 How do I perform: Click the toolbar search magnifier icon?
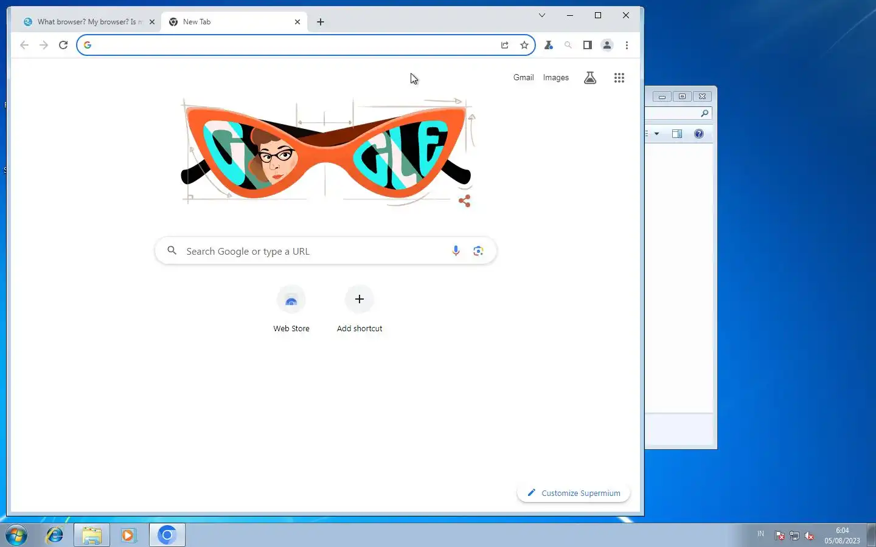(568, 45)
